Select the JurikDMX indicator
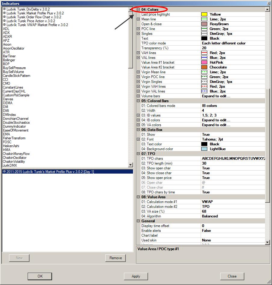The height and width of the screenshot is (285, 272). pos(10,165)
